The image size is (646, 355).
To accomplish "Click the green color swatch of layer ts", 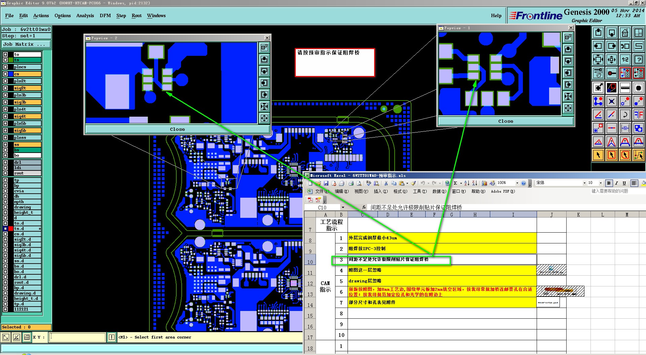I will tap(11, 60).
